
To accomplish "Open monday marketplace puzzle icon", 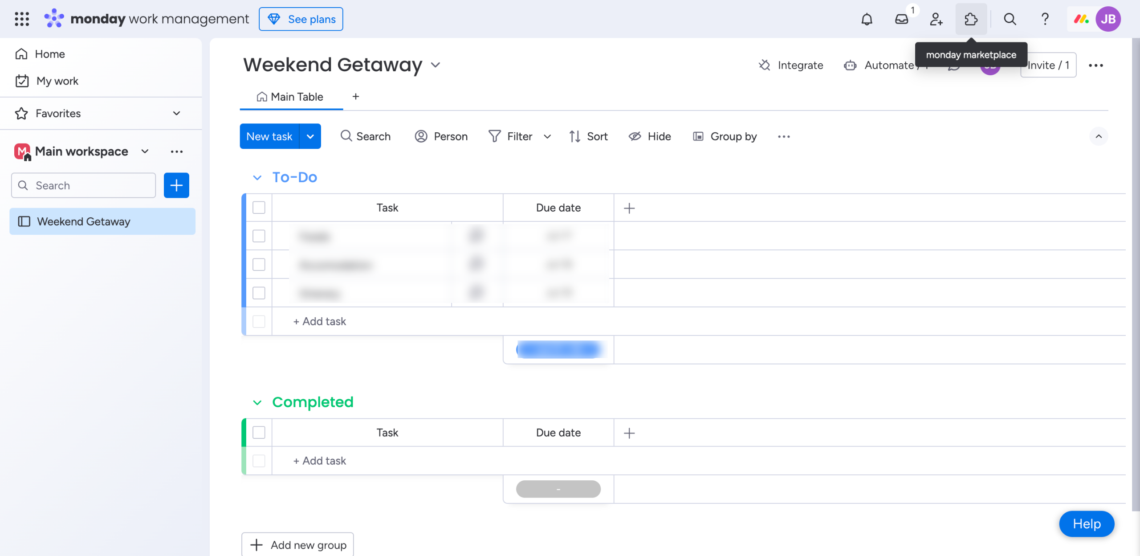I will tap(971, 19).
